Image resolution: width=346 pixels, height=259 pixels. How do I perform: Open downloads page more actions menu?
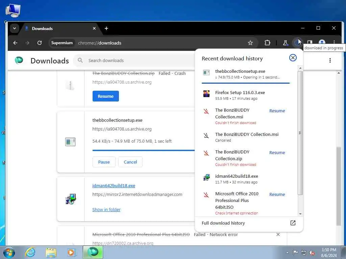330,60
